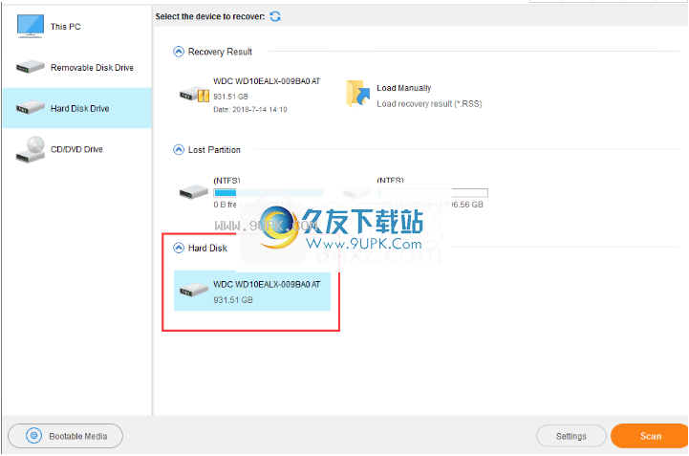
Task: Select Hard Disk Drive category label
Action: tap(79, 108)
